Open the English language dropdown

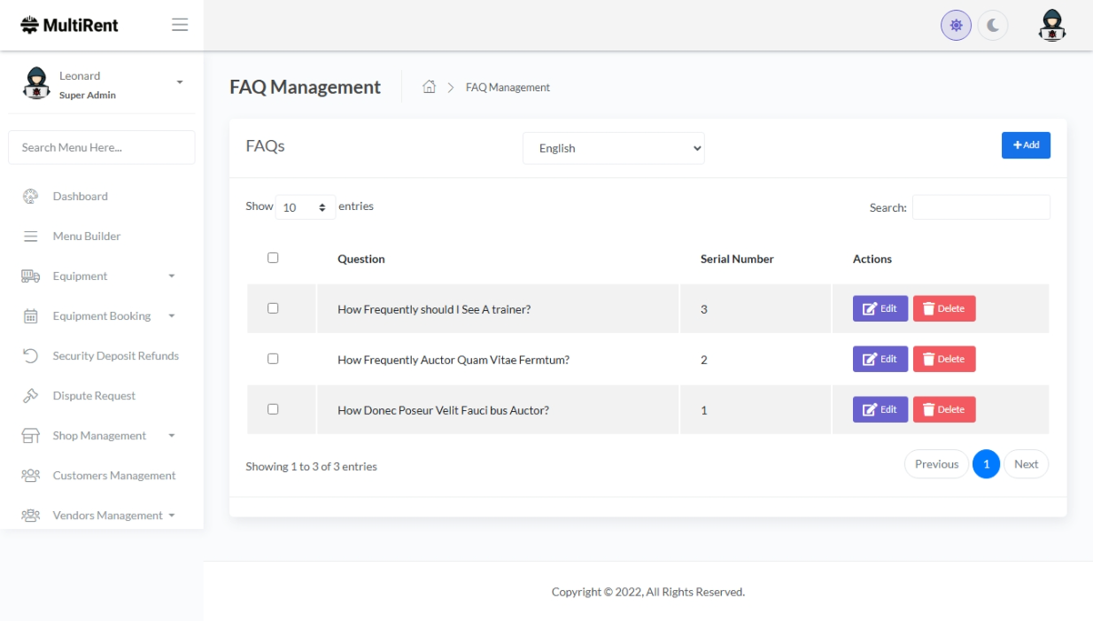[x=613, y=149]
